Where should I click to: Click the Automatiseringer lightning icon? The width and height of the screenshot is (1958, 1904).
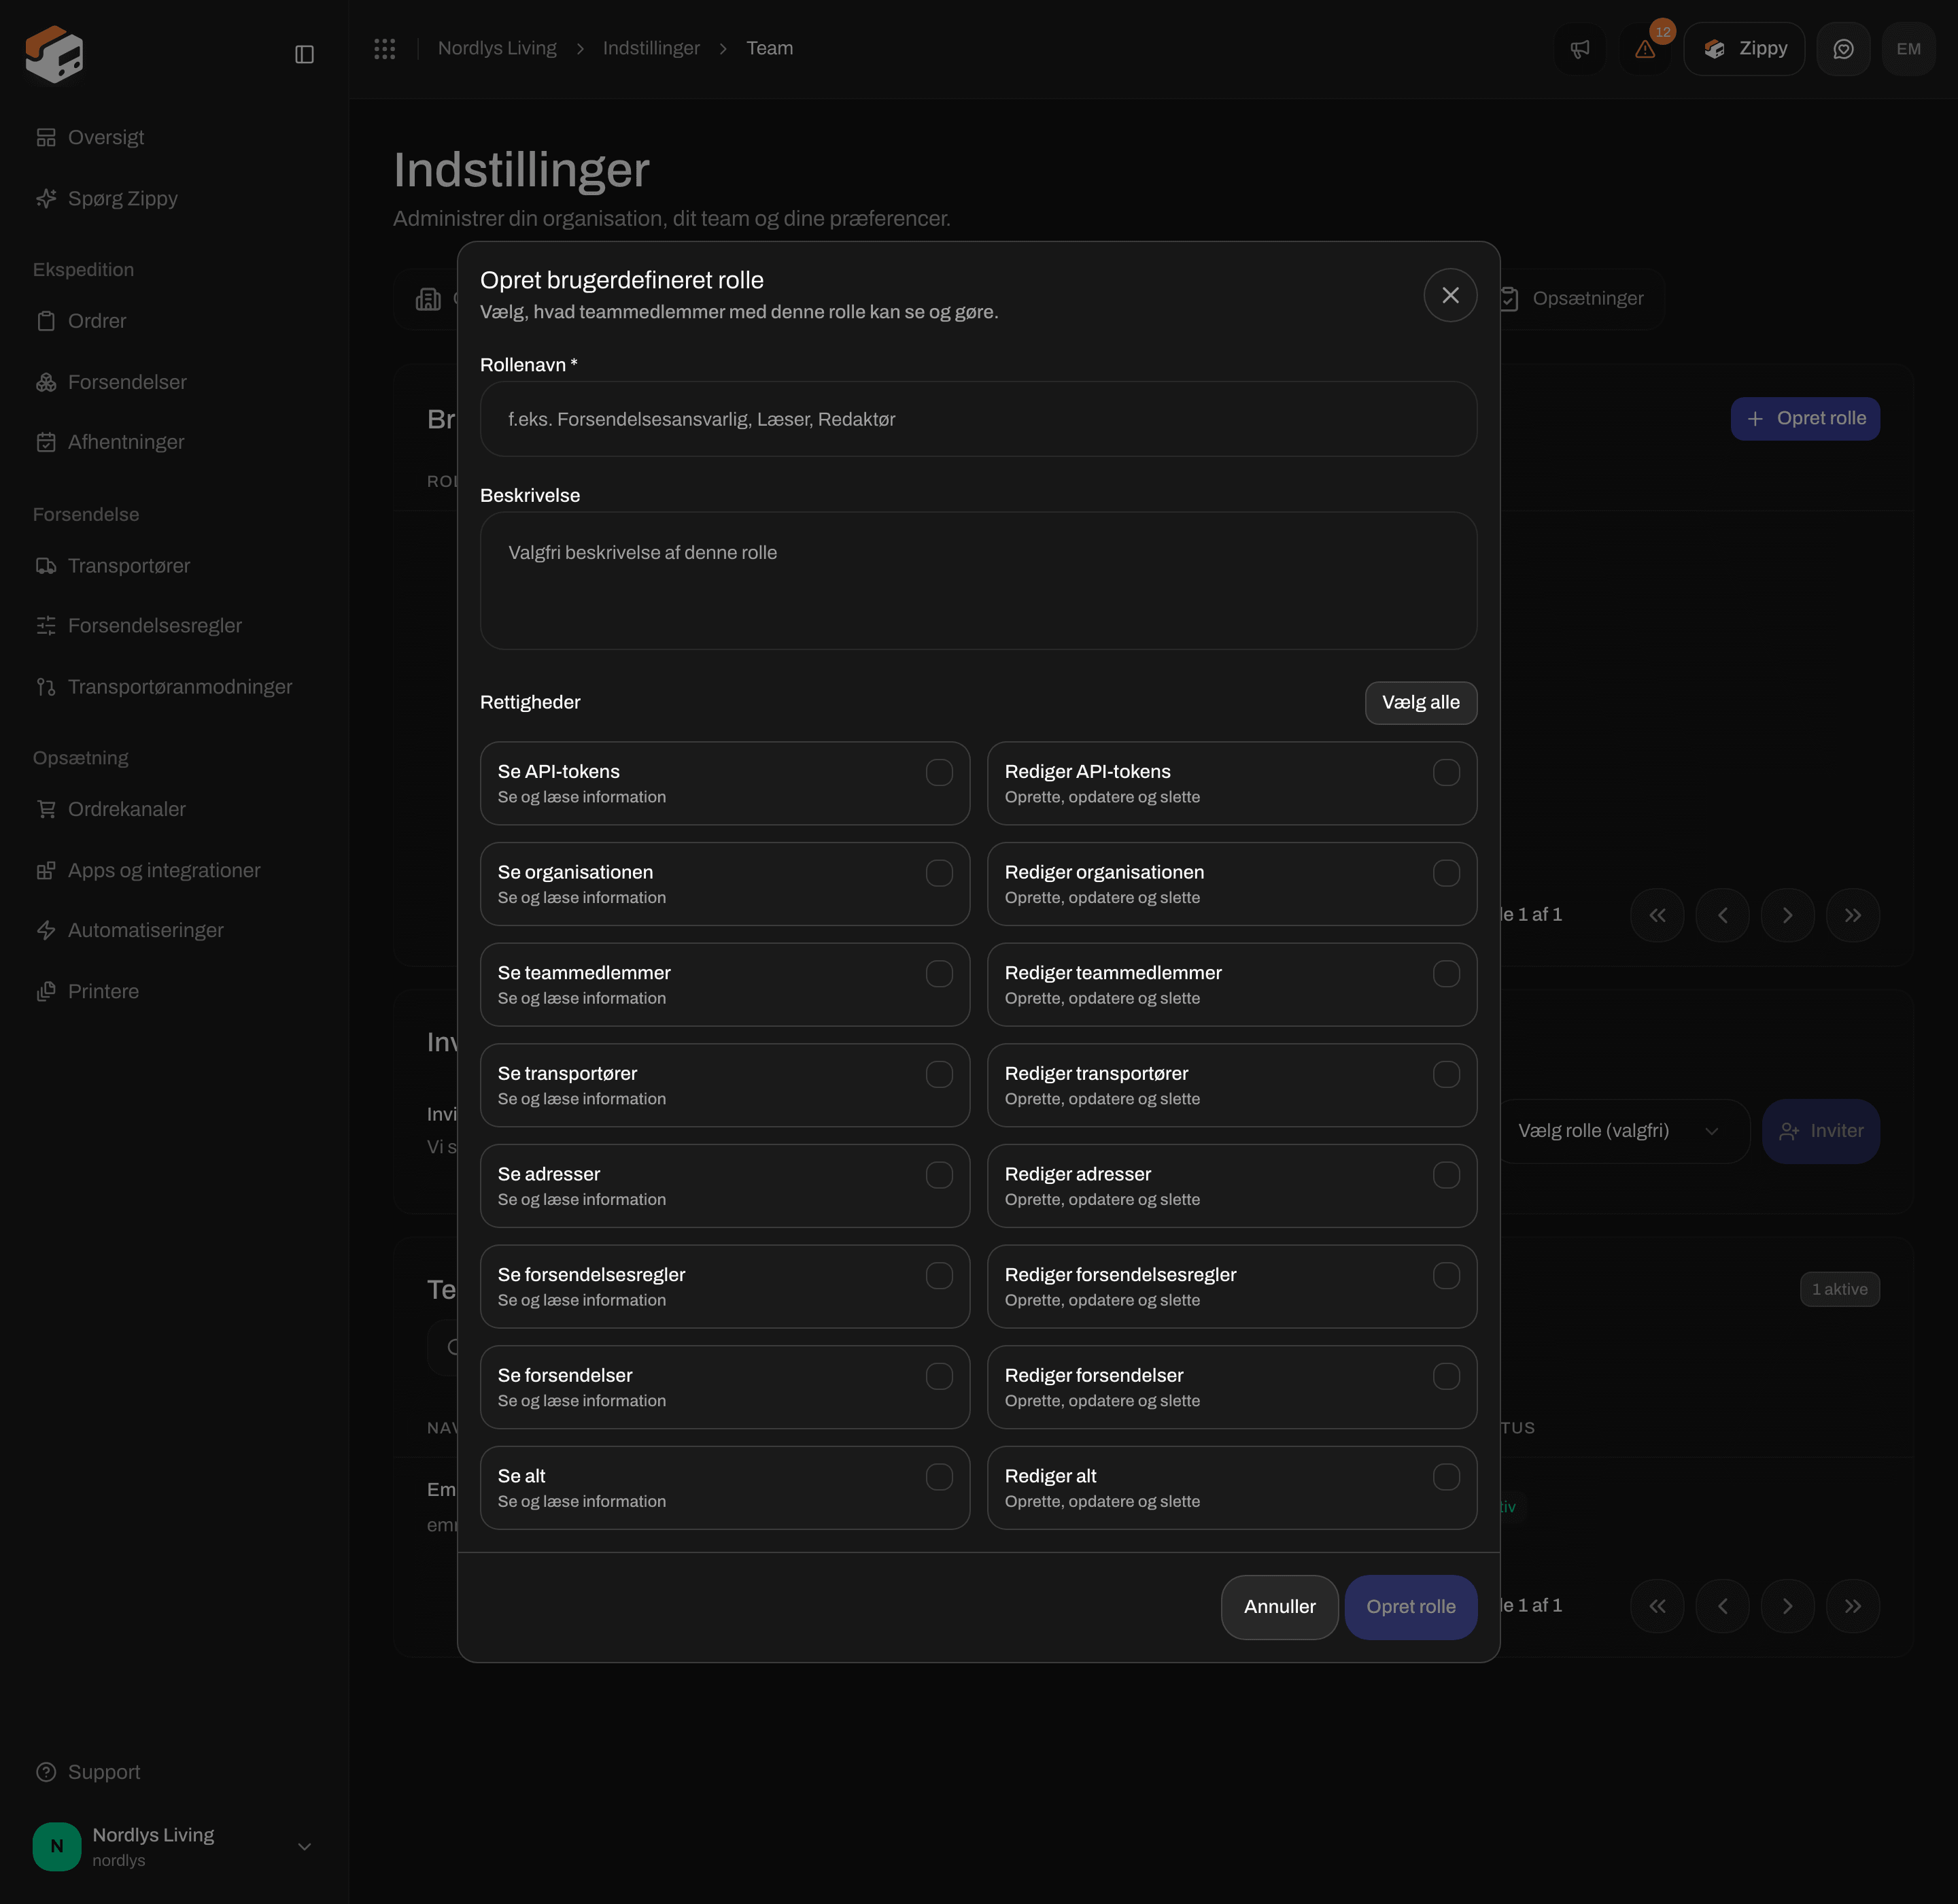point(46,930)
